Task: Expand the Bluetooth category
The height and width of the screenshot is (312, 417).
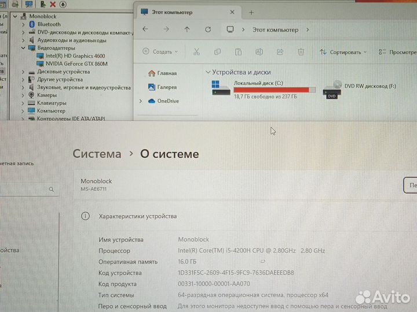Action: click(23, 24)
